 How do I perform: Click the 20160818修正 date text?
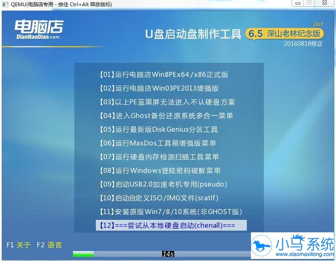coord(303,44)
